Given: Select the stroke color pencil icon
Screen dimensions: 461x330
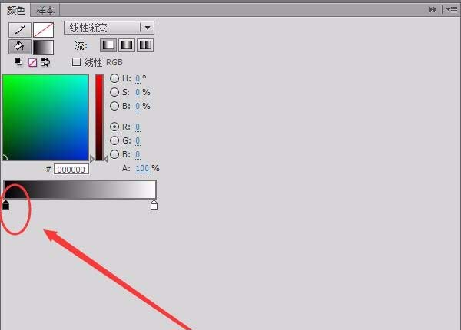Looking at the screenshot, I should pos(20,30).
